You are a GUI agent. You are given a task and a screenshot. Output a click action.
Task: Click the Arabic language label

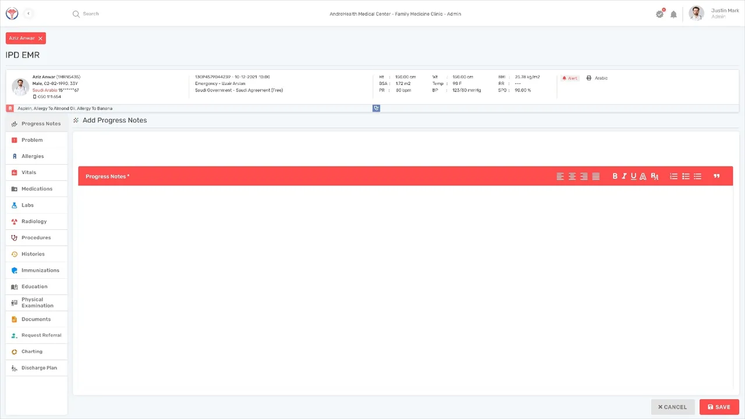[x=601, y=78]
